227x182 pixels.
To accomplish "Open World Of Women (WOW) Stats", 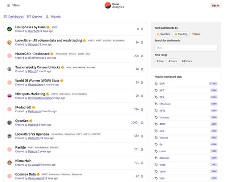I will (37, 80).
